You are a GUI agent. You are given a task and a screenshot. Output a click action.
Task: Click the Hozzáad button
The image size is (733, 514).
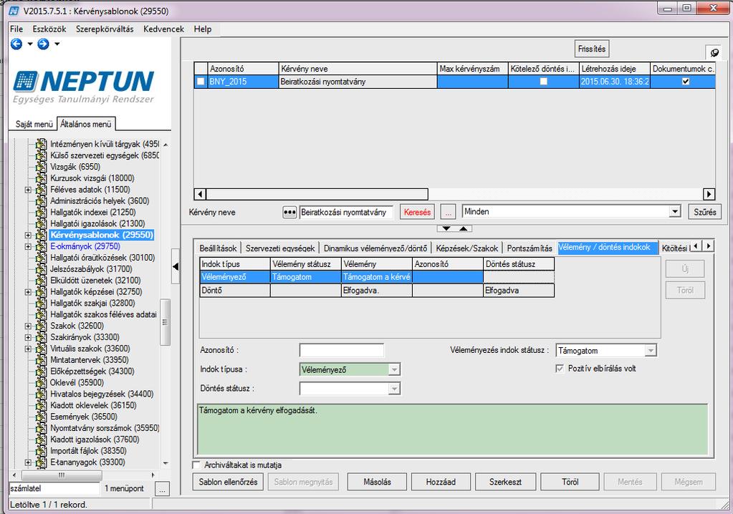(441, 482)
